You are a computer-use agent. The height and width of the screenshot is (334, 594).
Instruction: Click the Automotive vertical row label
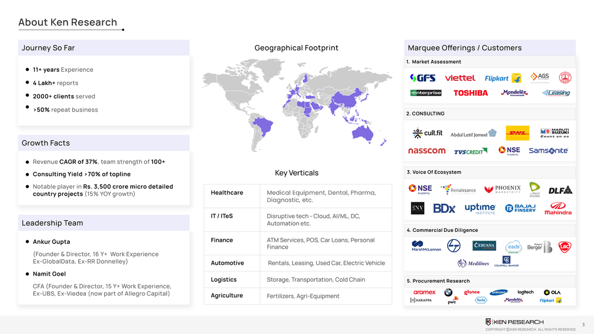point(227,263)
